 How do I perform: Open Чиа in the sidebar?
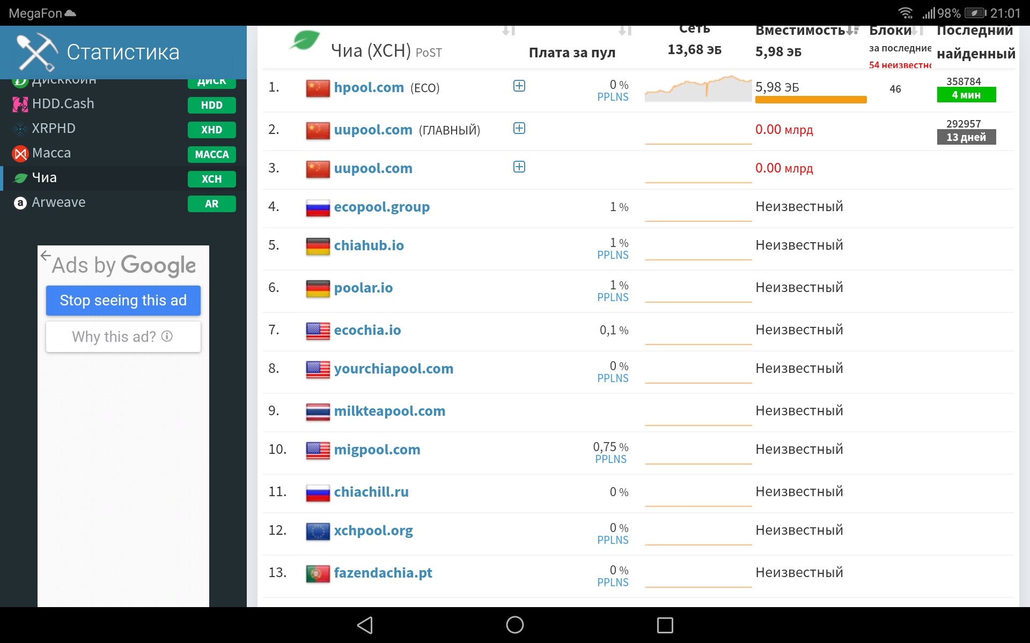[x=123, y=178]
